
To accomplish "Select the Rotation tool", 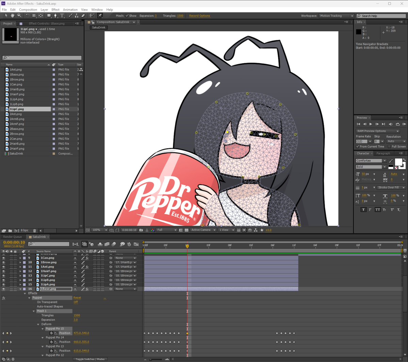I will 28,16.
